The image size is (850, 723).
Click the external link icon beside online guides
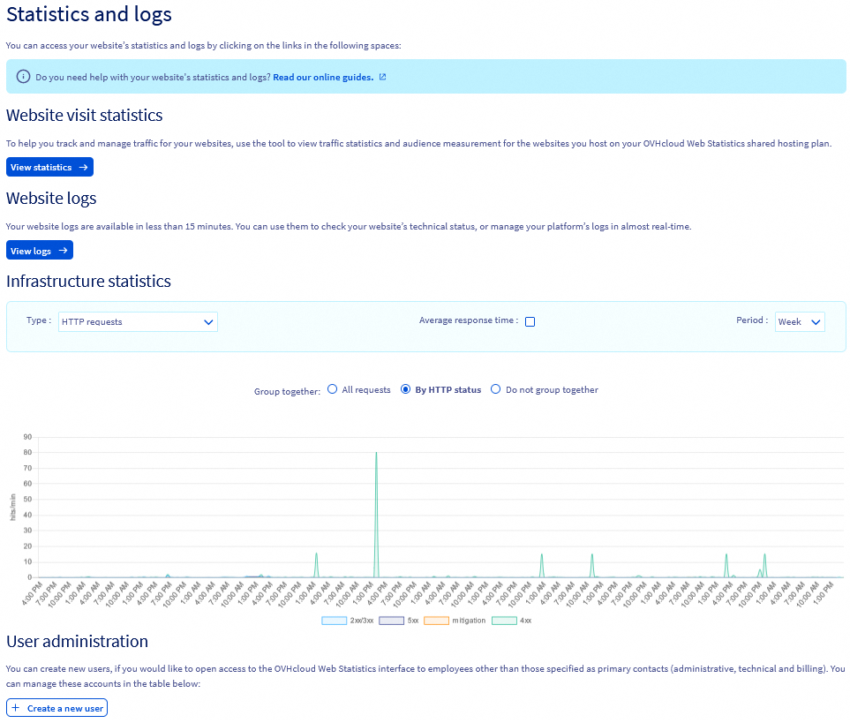coord(381,77)
